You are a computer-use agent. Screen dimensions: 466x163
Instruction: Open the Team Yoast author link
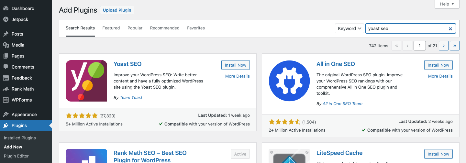tap(131, 97)
